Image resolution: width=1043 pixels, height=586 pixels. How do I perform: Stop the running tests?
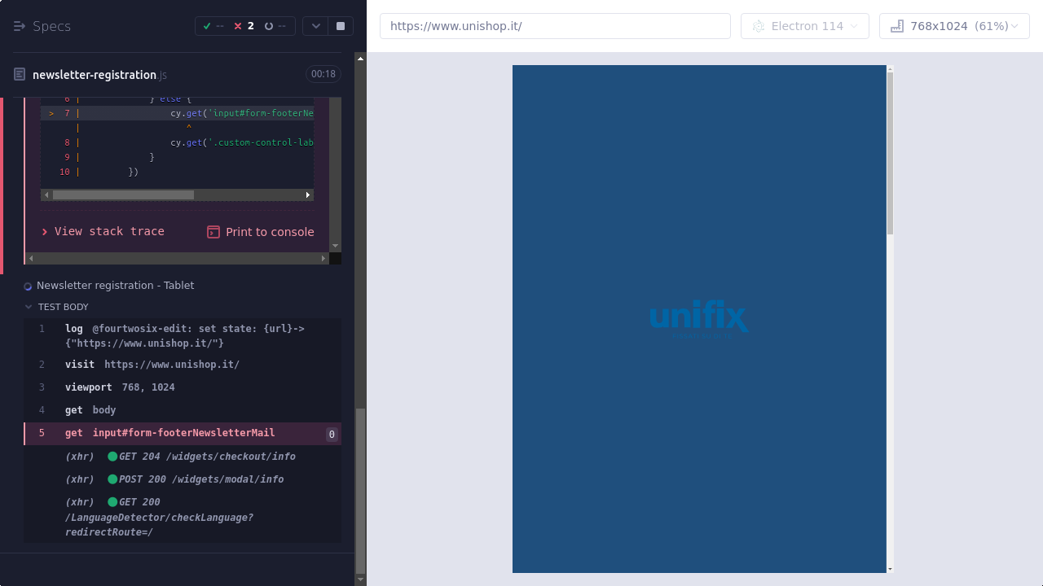tap(341, 26)
